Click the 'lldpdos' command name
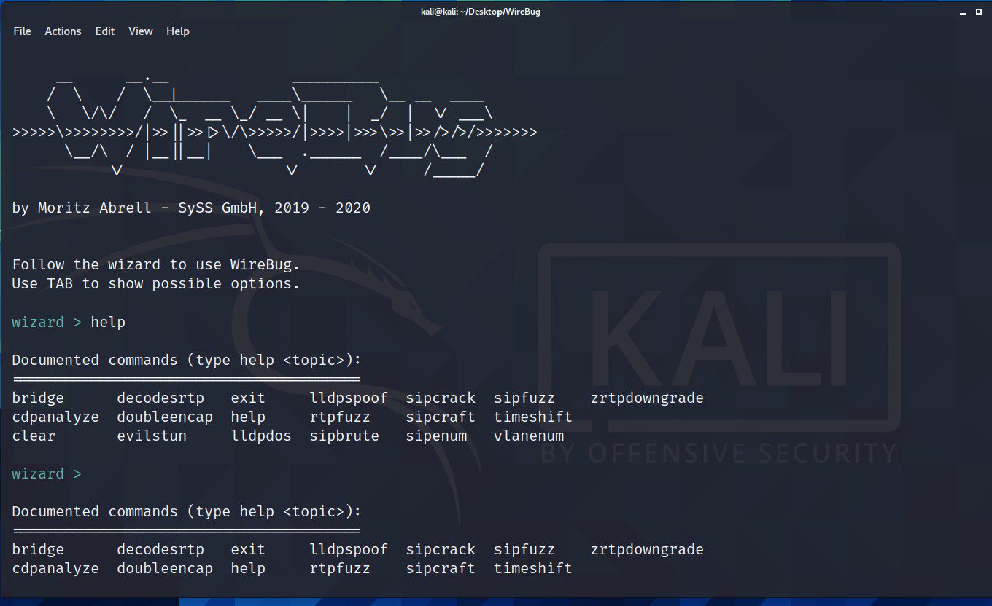This screenshot has height=606, width=992. [261, 436]
